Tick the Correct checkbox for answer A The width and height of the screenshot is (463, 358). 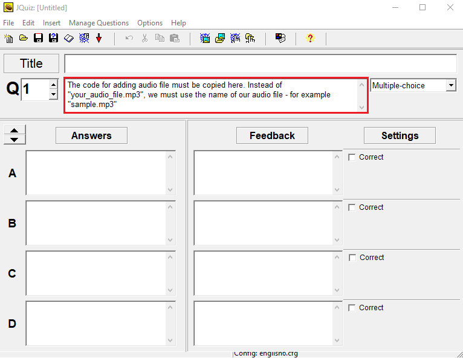[x=352, y=157]
